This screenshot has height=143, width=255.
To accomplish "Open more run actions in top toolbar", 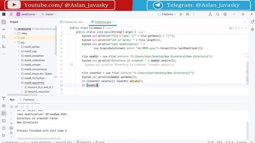I will pyautogui.click(x=194, y=14).
